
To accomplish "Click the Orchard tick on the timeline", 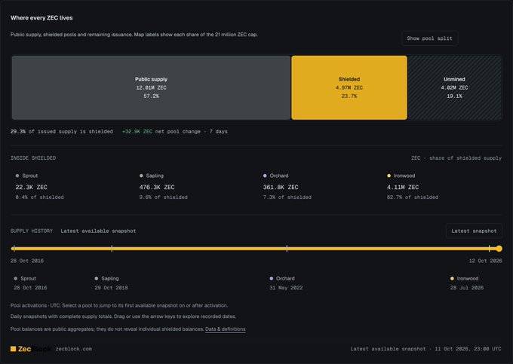I will click(x=287, y=249).
